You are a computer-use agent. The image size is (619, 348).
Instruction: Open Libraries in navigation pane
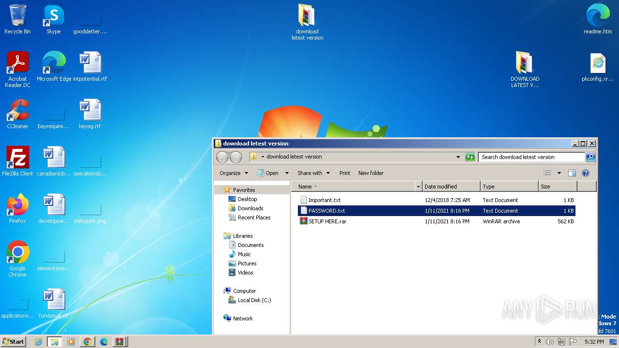coord(243,236)
